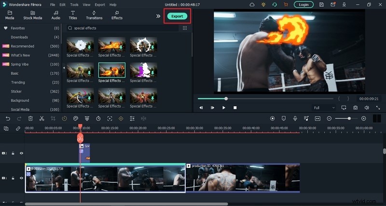Click the Login button
This screenshot has width=386, height=206.
[x=304, y=4]
